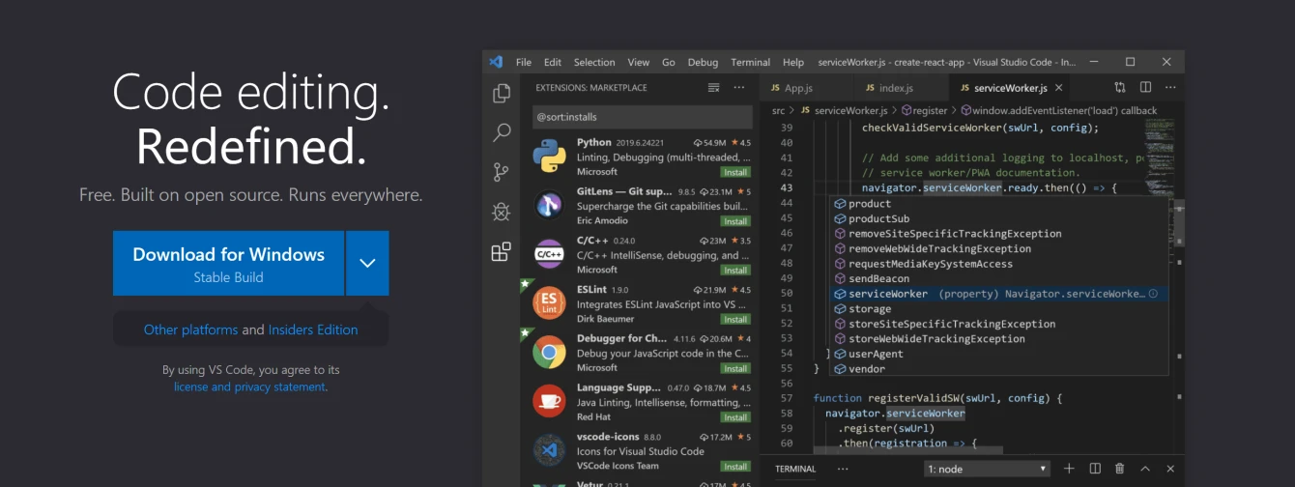Kill terminal with trash icon

(x=1119, y=469)
